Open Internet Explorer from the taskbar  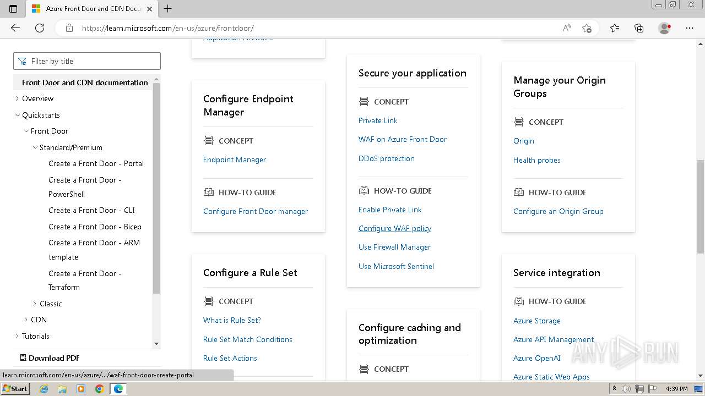pos(44,389)
